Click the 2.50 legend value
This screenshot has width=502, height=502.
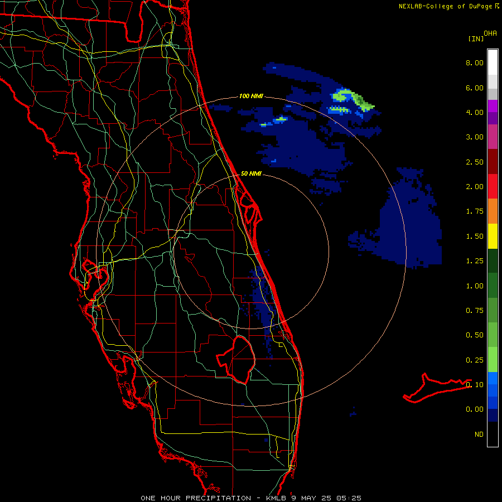pos(475,162)
